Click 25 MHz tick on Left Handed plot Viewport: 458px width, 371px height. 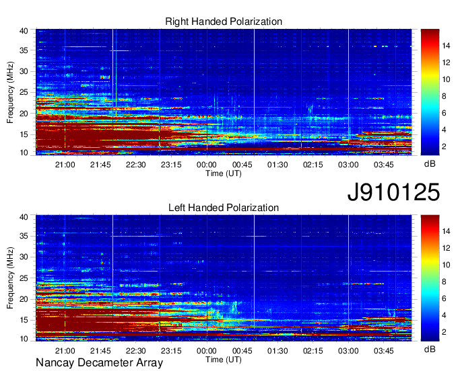pos(24,278)
